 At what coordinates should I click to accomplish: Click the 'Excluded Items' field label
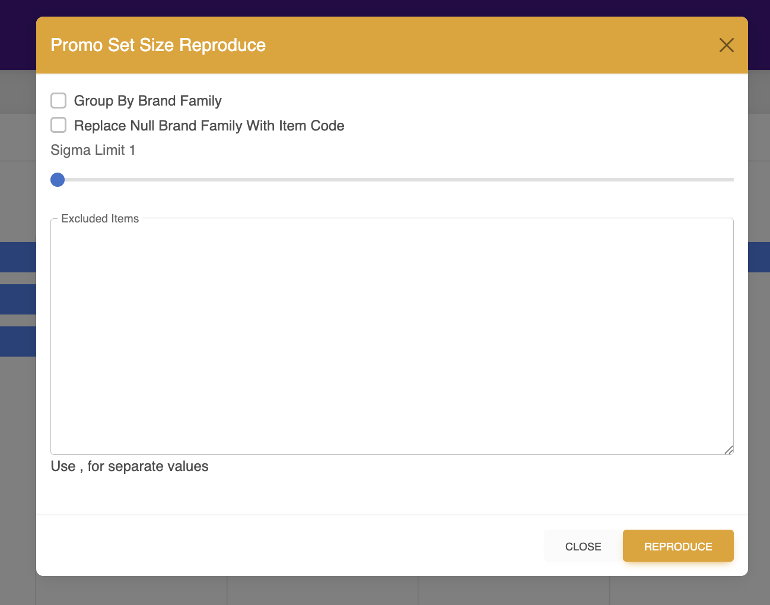point(100,218)
